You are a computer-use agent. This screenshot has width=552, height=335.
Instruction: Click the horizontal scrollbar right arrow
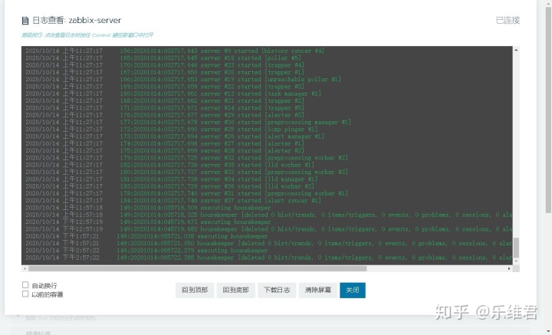(x=509, y=268)
